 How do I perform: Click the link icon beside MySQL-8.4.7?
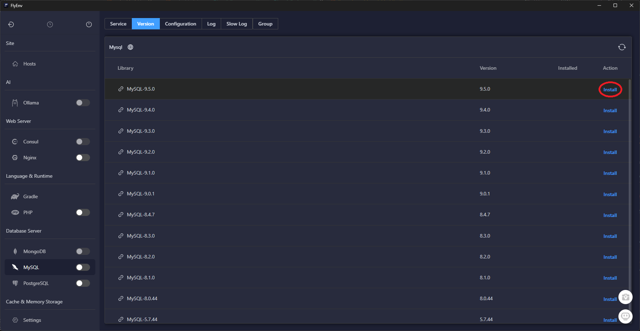121,215
